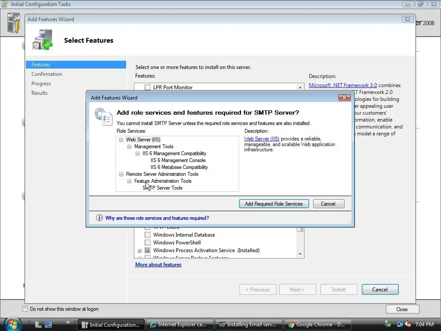441x331 pixels.
Task: Open the Web Server (IIS) description link
Action: click(261, 139)
